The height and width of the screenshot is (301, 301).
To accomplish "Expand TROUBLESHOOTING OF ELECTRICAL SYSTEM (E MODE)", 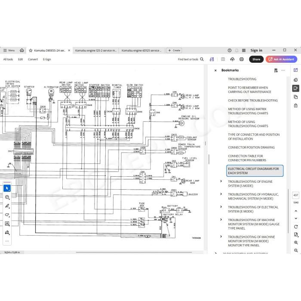I will tap(221, 207).
